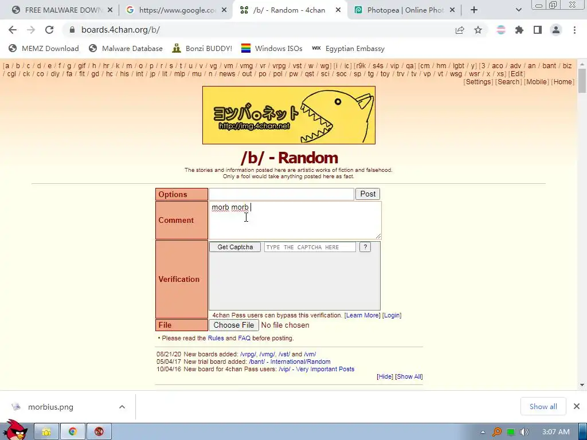Bookmark this page with the star icon
The width and height of the screenshot is (587, 440).
click(478, 30)
